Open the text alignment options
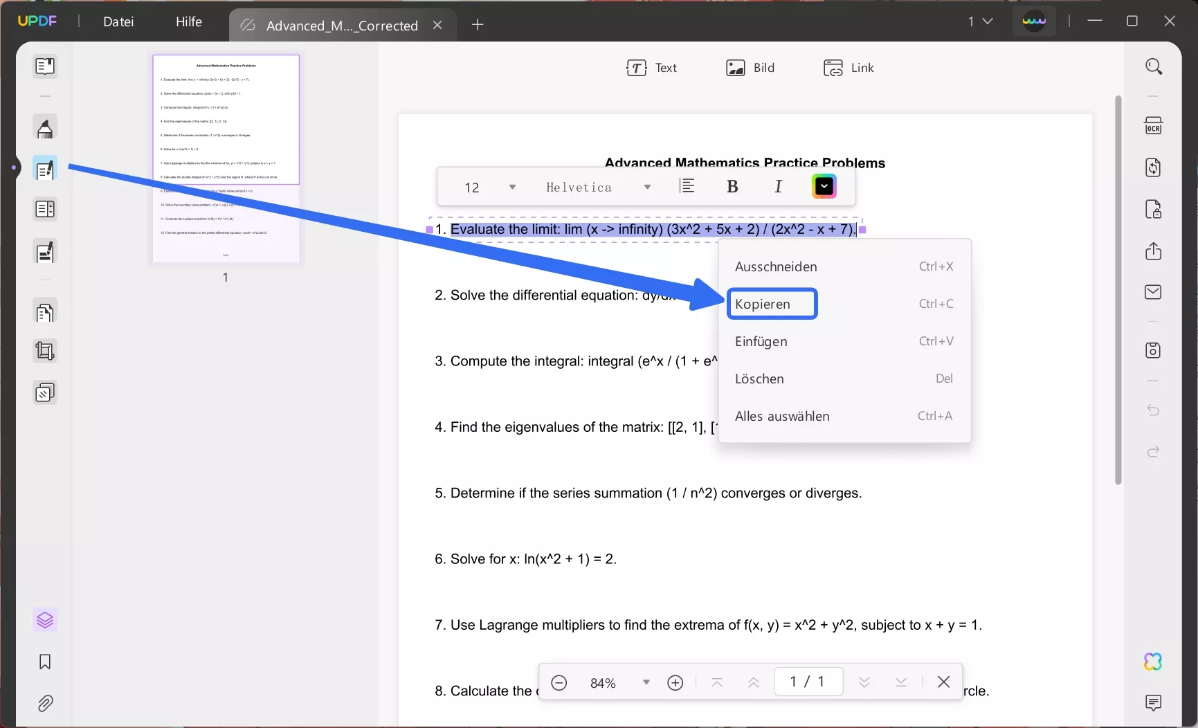 [687, 186]
